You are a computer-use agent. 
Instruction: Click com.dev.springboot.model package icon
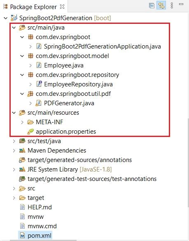coord(30,56)
